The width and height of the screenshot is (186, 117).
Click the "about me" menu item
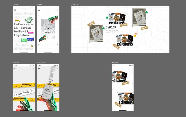48,25
